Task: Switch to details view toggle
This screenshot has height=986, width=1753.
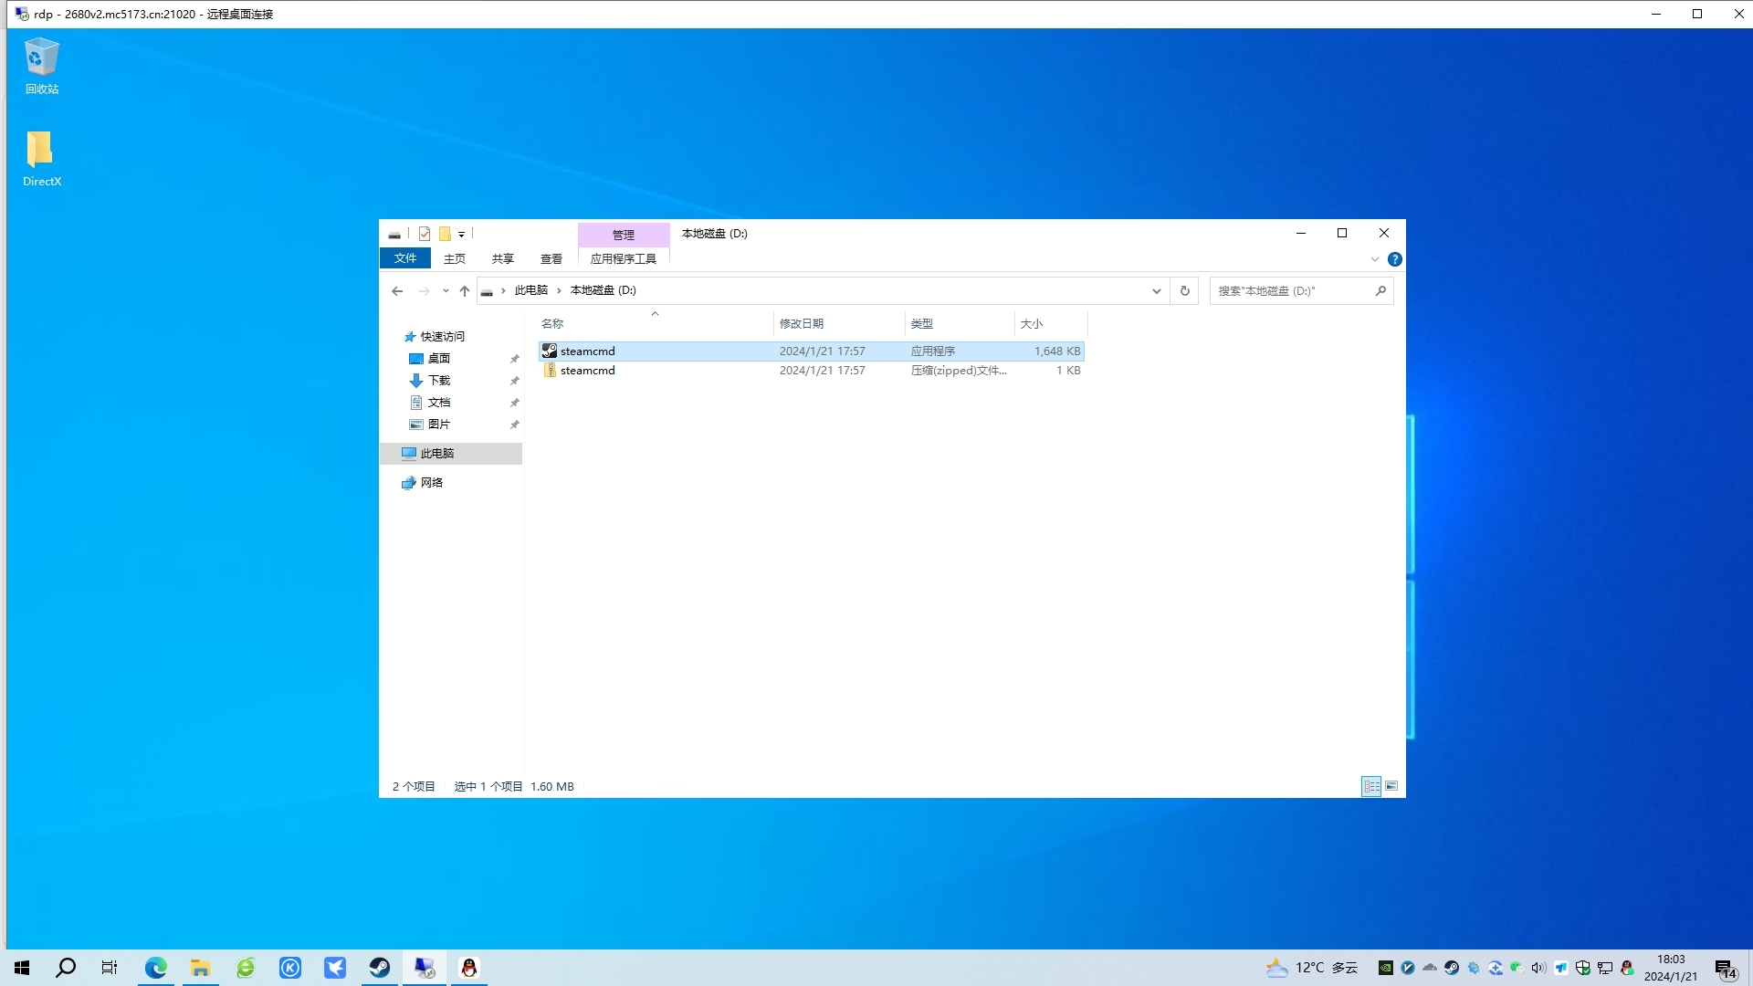Action: pyautogui.click(x=1371, y=786)
